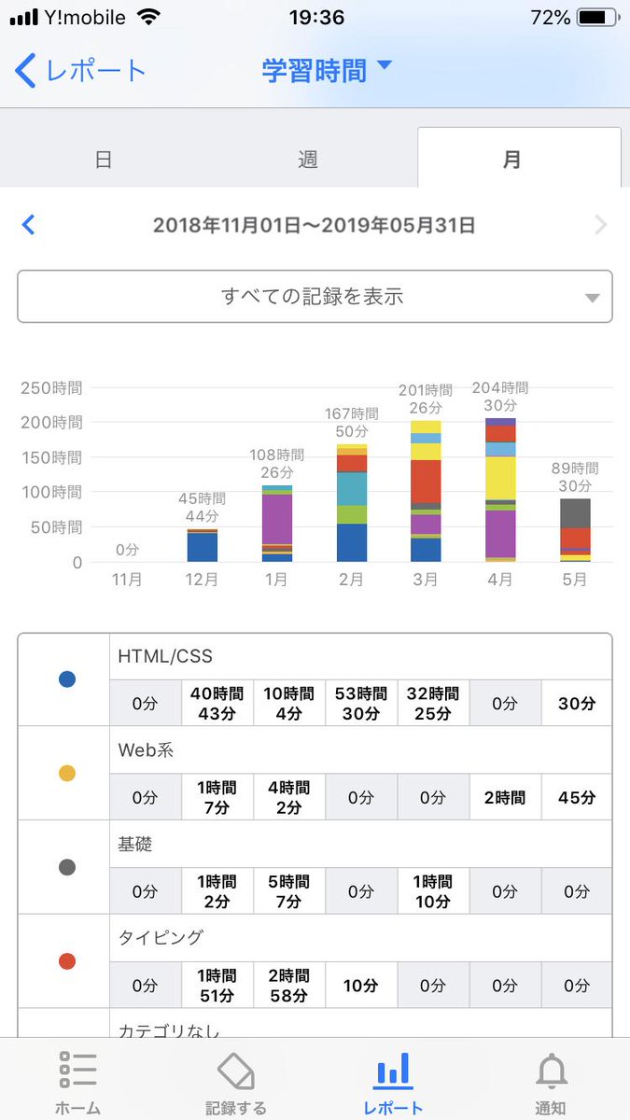Viewport: 630px width, 1120px height.
Task: Select the 月 tab
Action: [519, 158]
